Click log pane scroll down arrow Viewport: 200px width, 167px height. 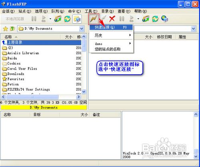coord(196,156)
